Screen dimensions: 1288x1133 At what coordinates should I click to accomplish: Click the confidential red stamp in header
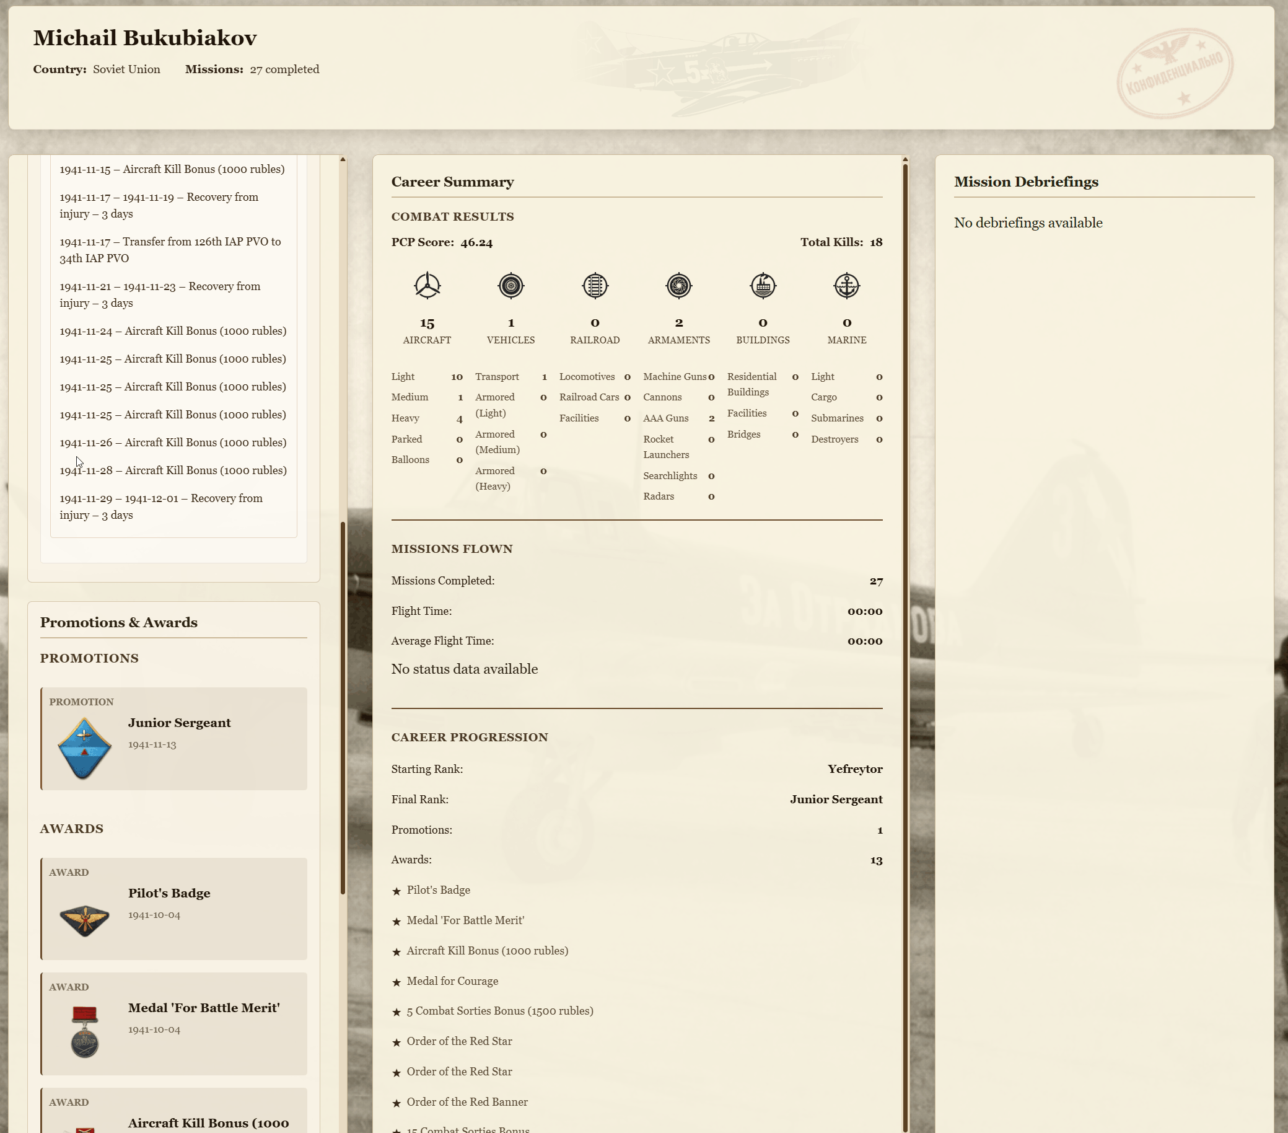coord(1174,73)
